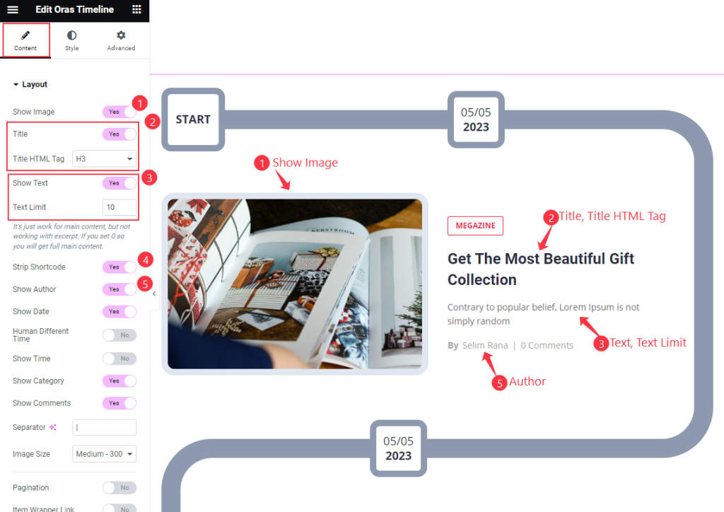Screen dimensions: 724x512
Task: Open the Selim Rana author link
Action: [x=485, y=345]
